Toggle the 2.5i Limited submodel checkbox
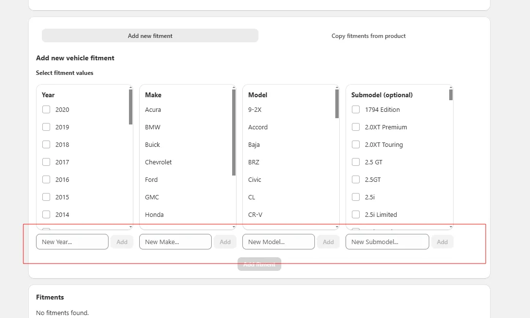The image size is (530, 318). 356,214
